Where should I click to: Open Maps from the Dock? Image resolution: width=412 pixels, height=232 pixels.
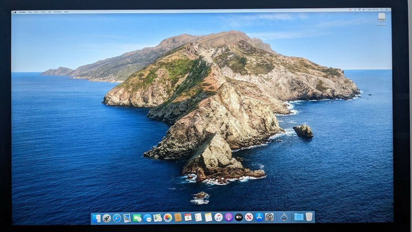pos(157,218)
